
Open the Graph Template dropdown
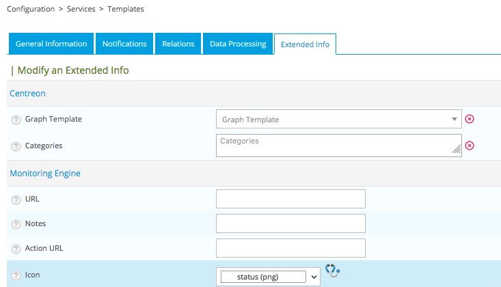click(x=338, y=119)
